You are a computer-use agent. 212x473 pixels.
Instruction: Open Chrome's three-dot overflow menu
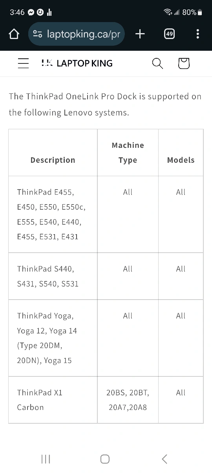pyautogui.click(x=197, y=34)
